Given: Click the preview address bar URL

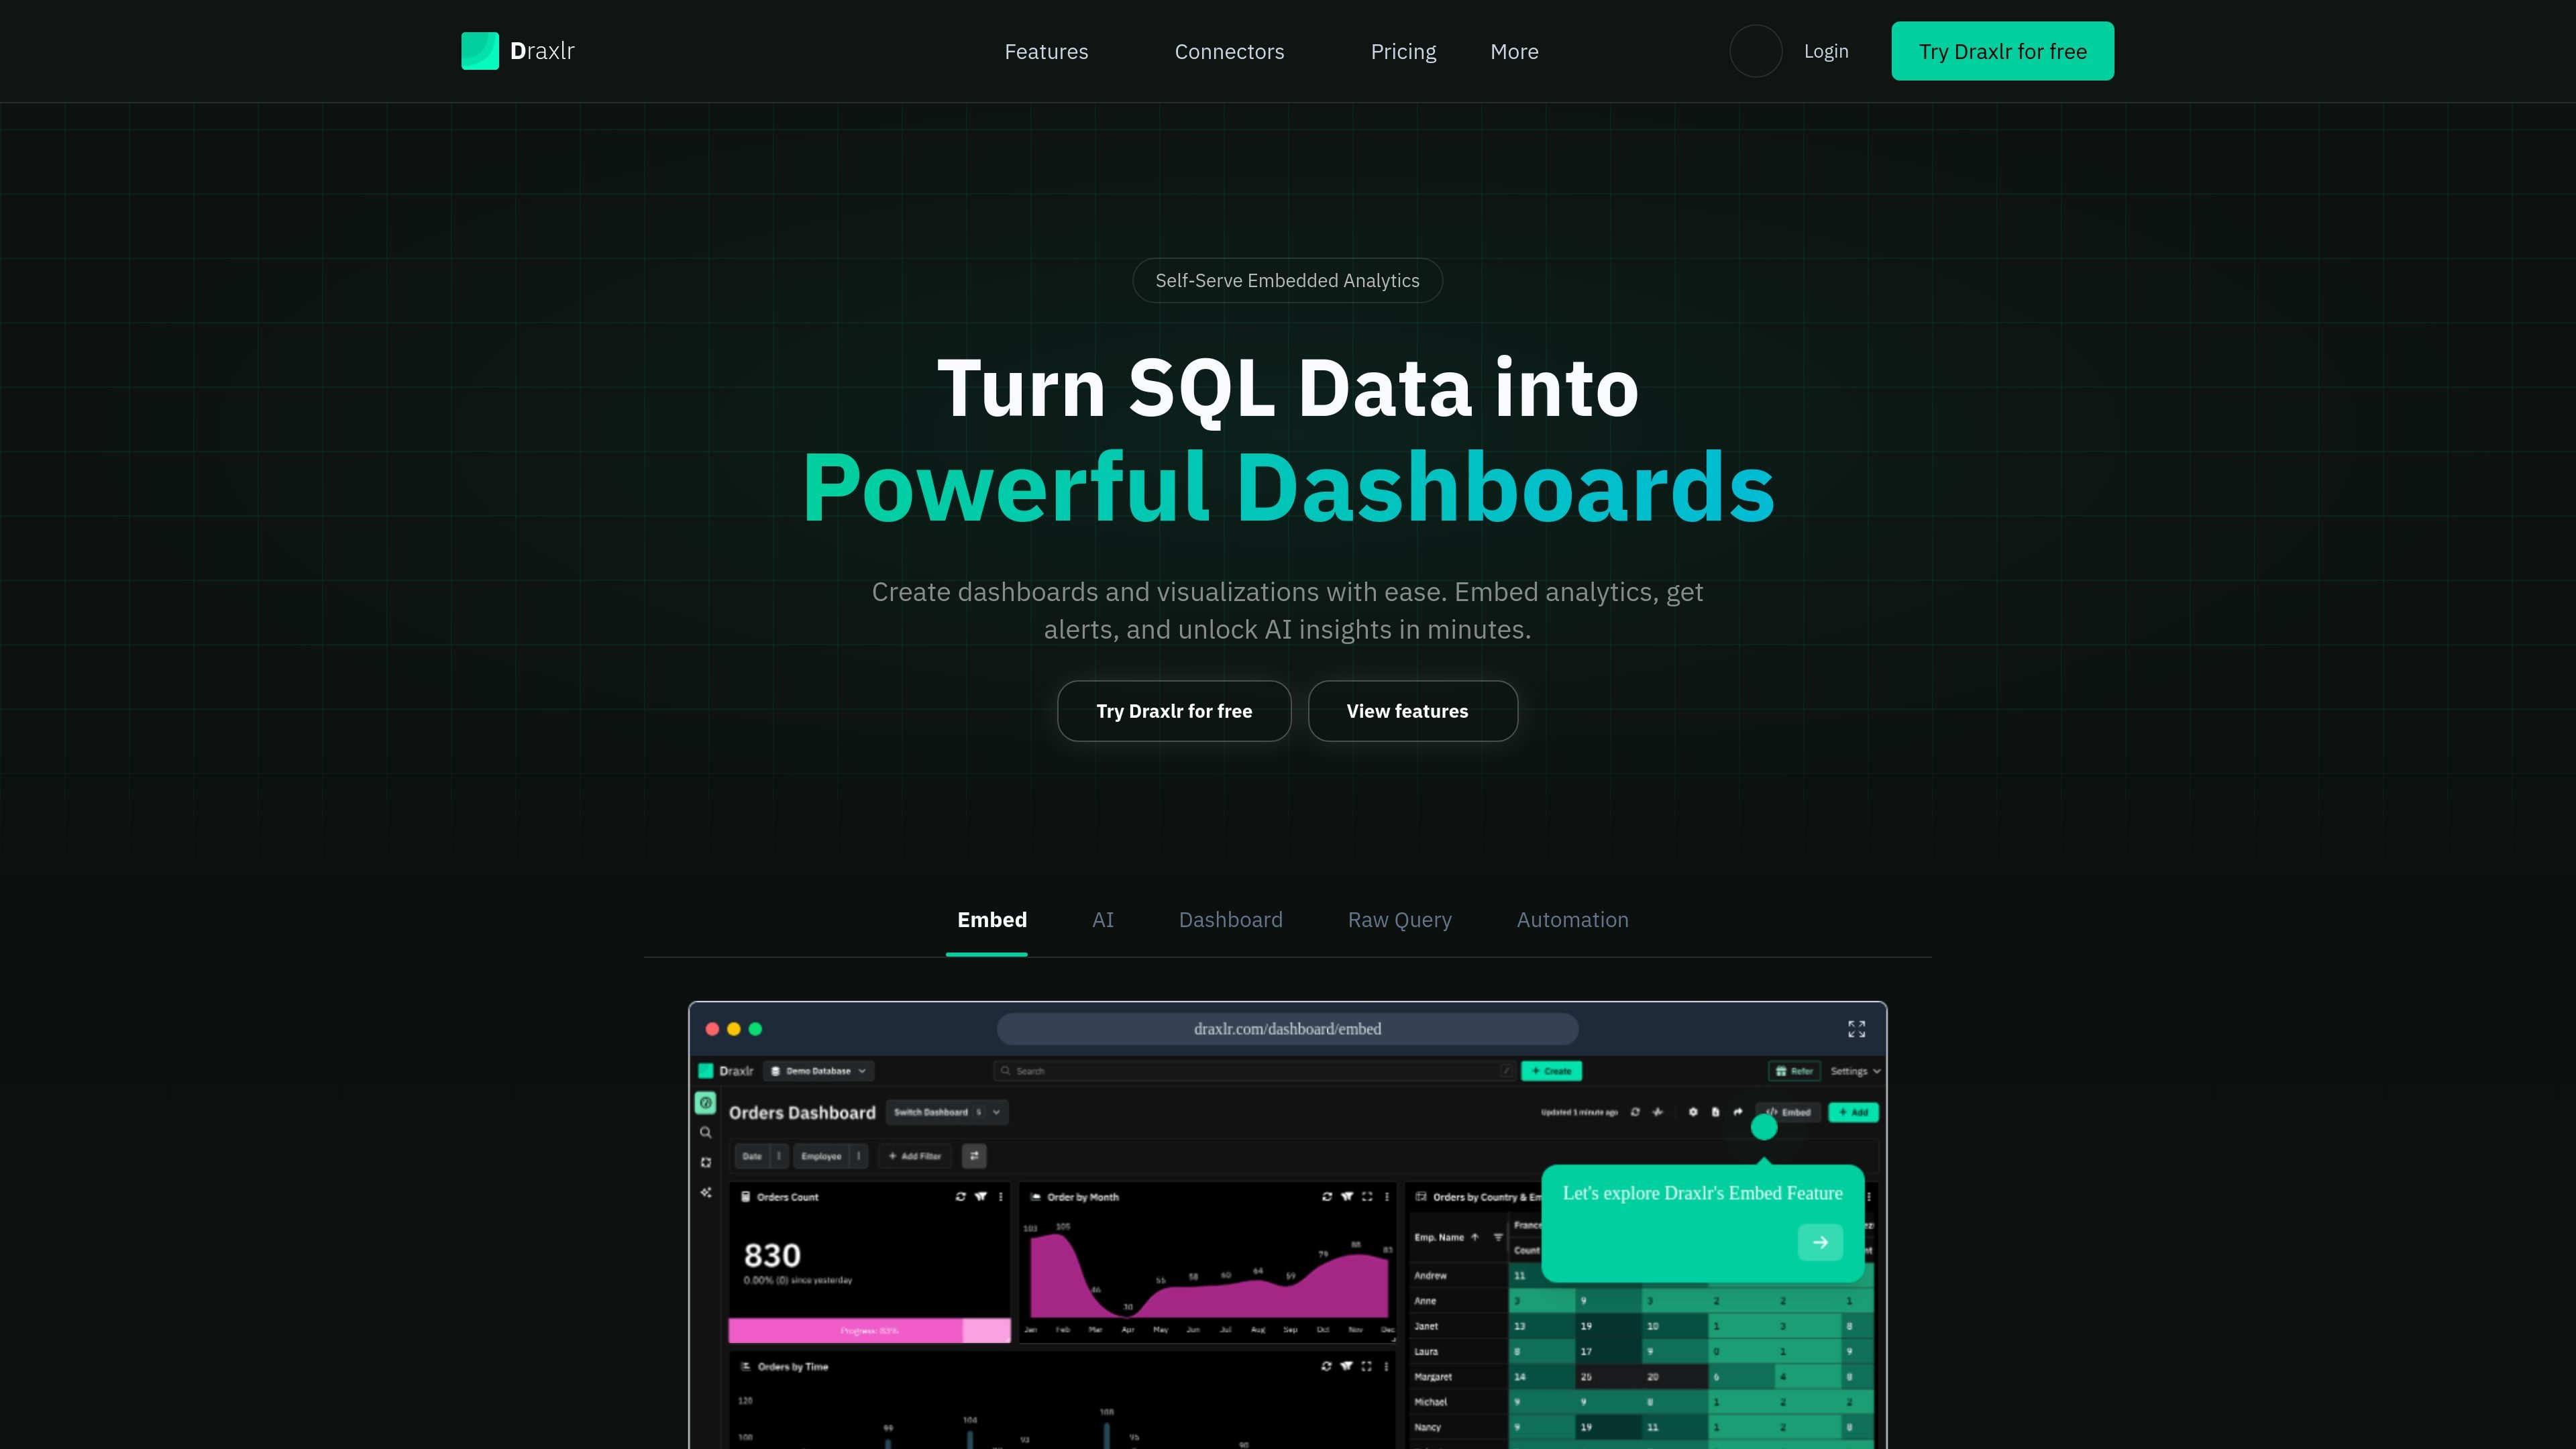Looking at the screenshot, I should pyautogui.click(x=1287, y=1029).
